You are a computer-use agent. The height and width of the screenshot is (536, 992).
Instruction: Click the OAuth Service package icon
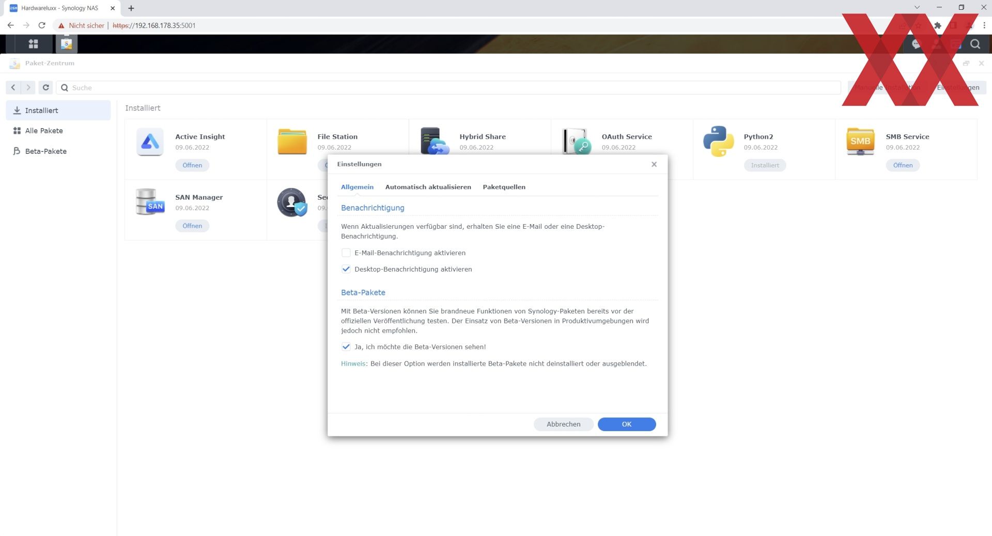click(577, 141)
